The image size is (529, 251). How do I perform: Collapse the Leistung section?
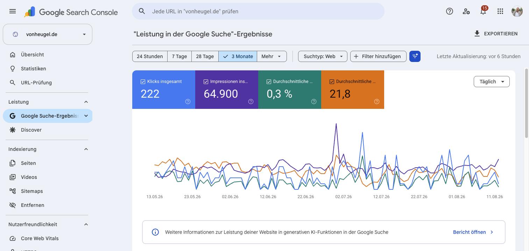point(86,102)
